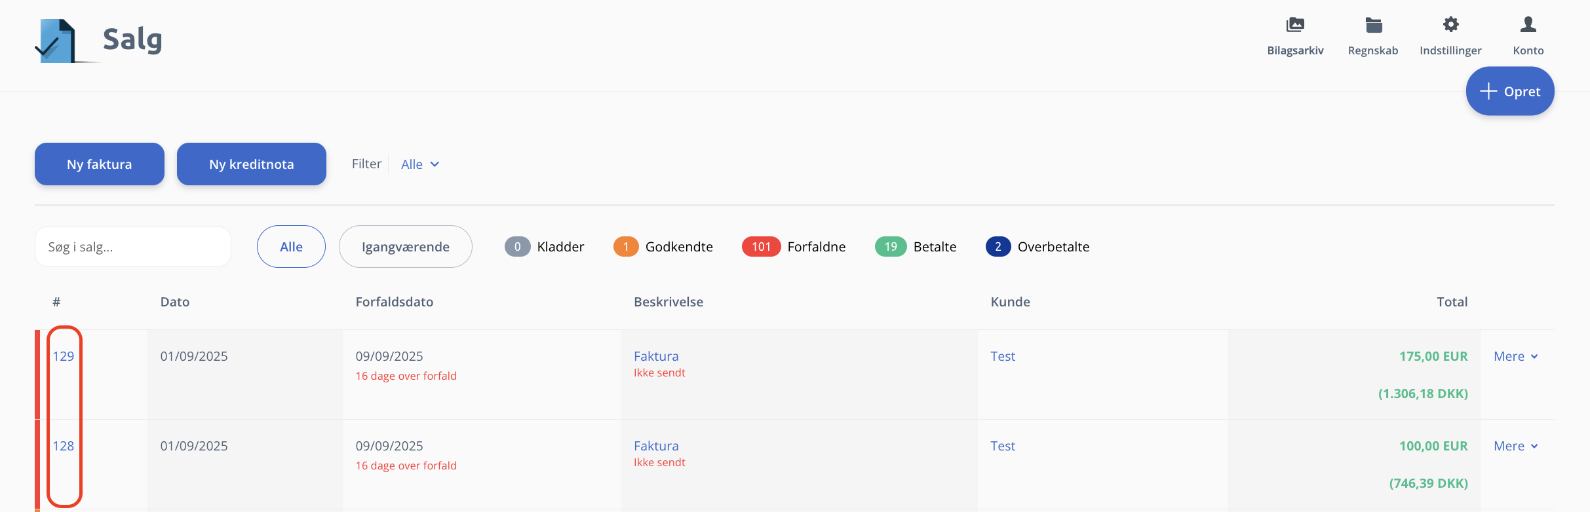Filter by Forfaldne red badge

(761, 247)
